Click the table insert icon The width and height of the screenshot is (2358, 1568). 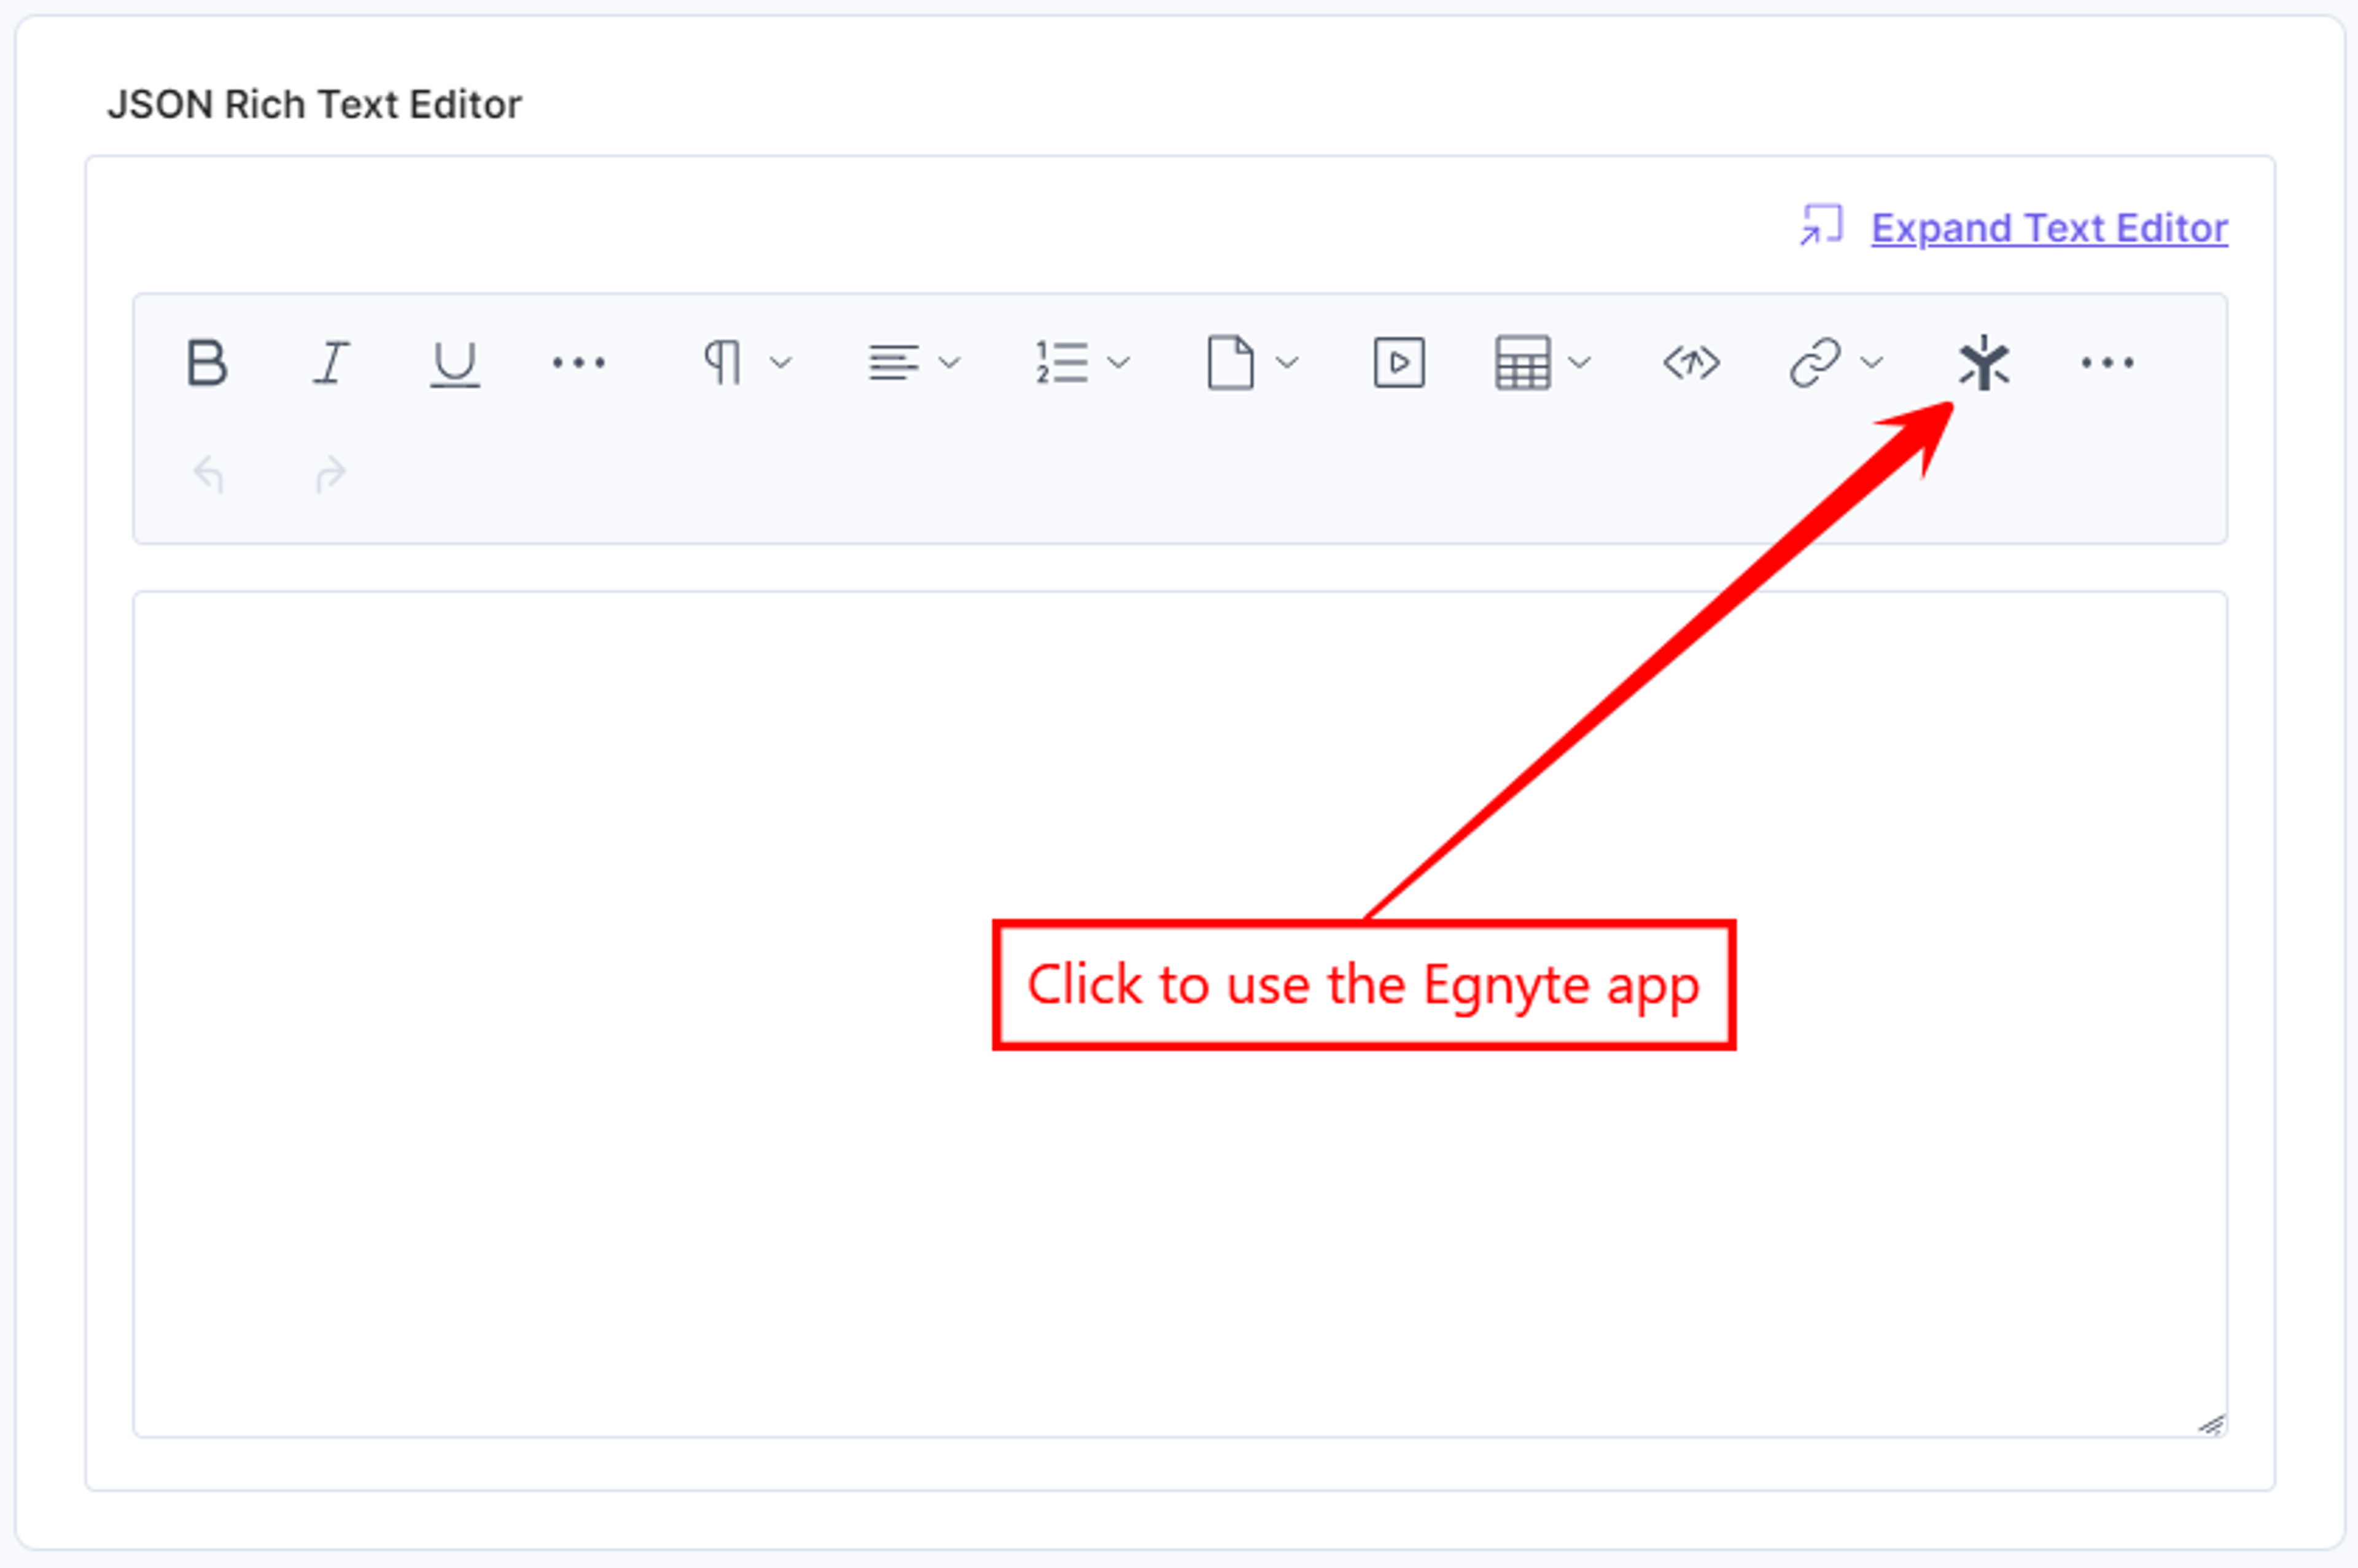tap(1522, 362)
